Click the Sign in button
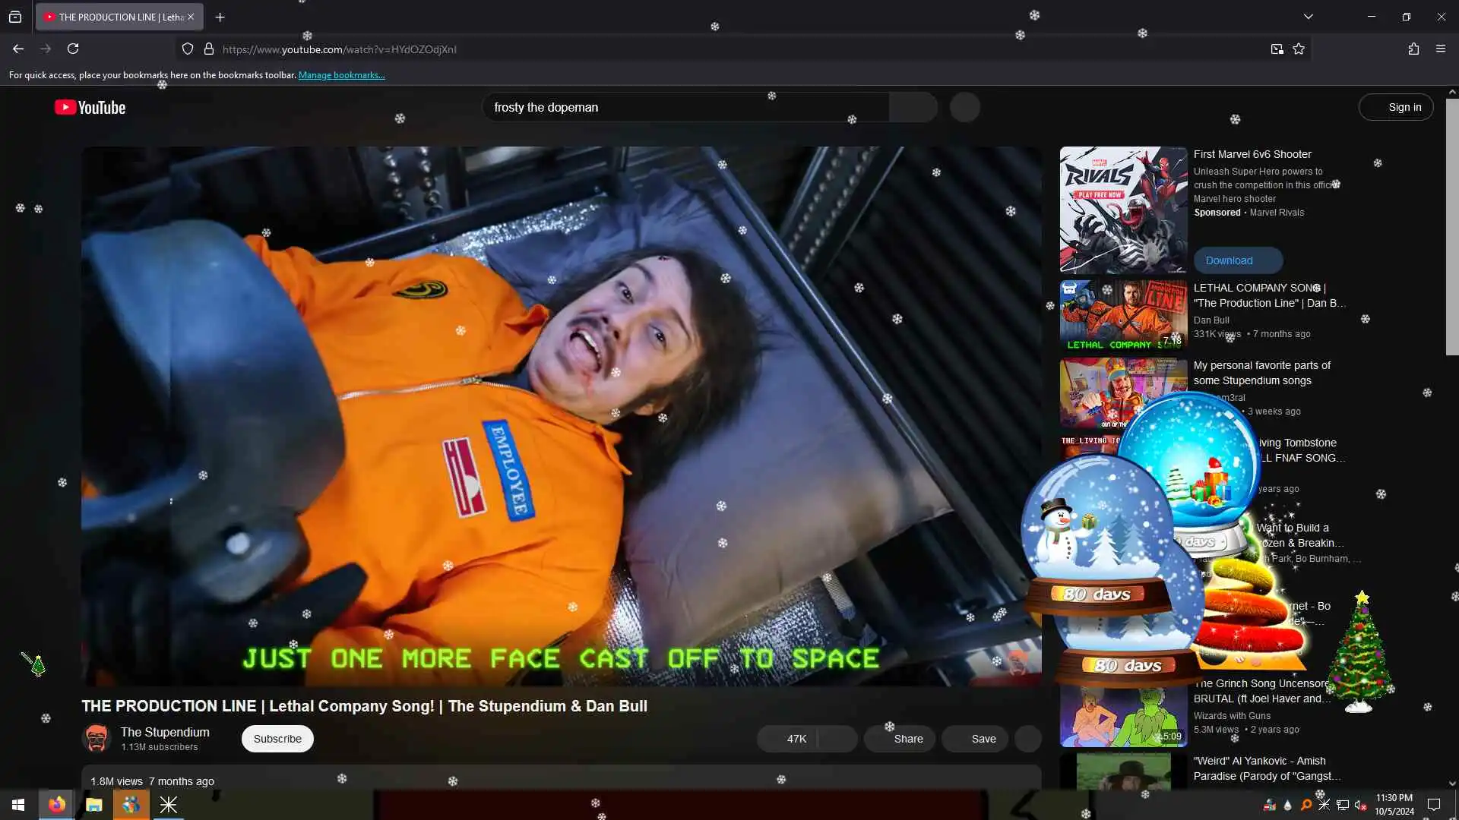This screenshot has height=820, width=1459. [1396, 107]
